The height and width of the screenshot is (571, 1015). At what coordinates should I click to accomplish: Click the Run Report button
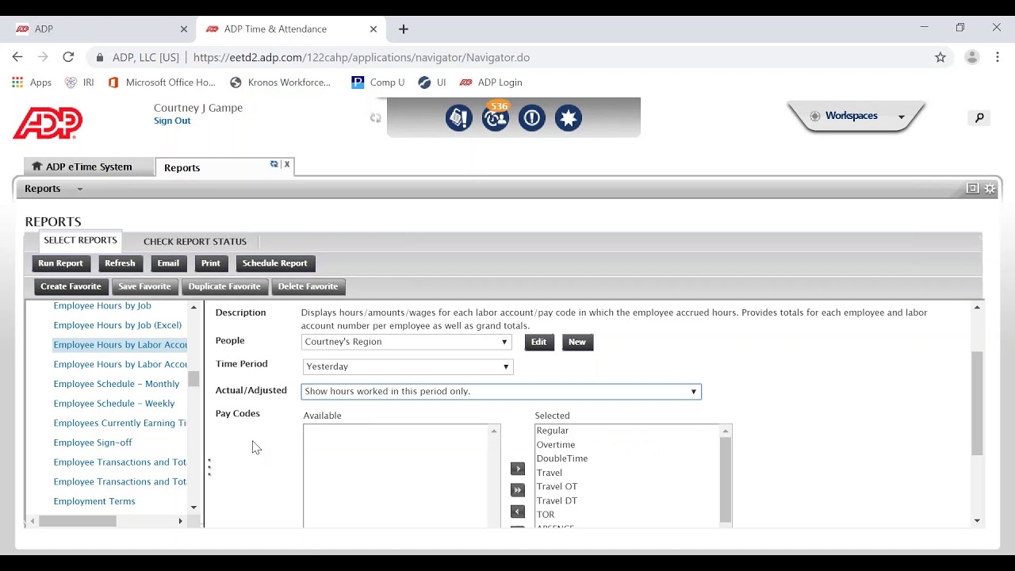click(60, 263)
